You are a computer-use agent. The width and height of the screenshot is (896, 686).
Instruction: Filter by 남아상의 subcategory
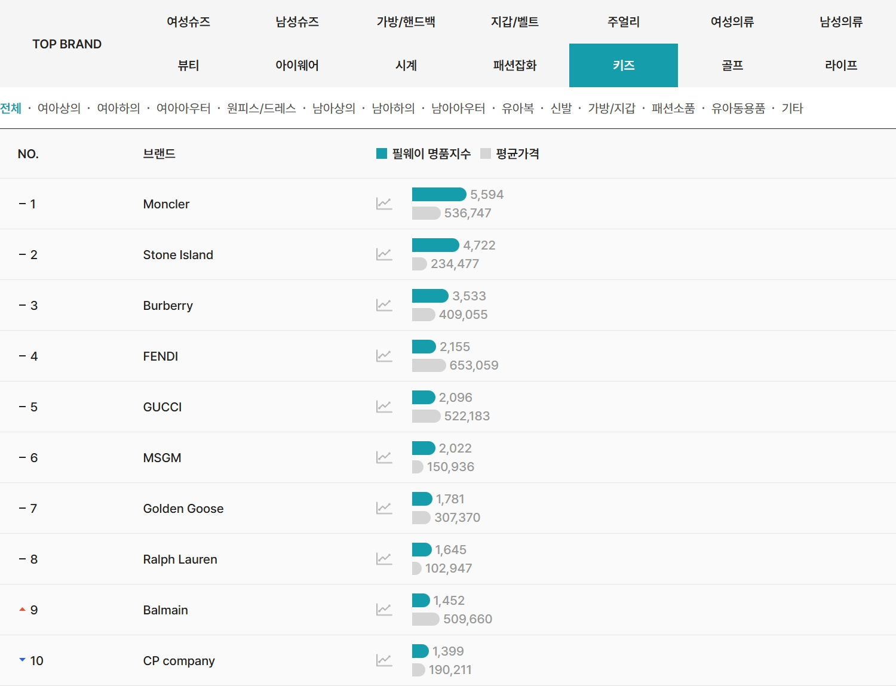(x=334, y=108)
